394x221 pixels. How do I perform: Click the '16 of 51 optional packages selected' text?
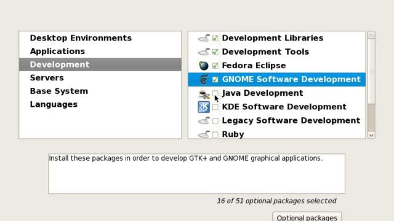point(276,201)
